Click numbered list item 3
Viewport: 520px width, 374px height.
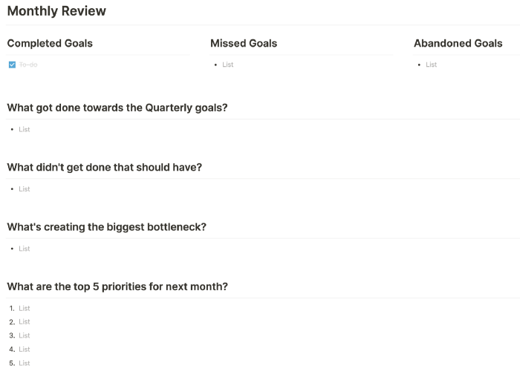pyautogui.click(x=25, y=335)
